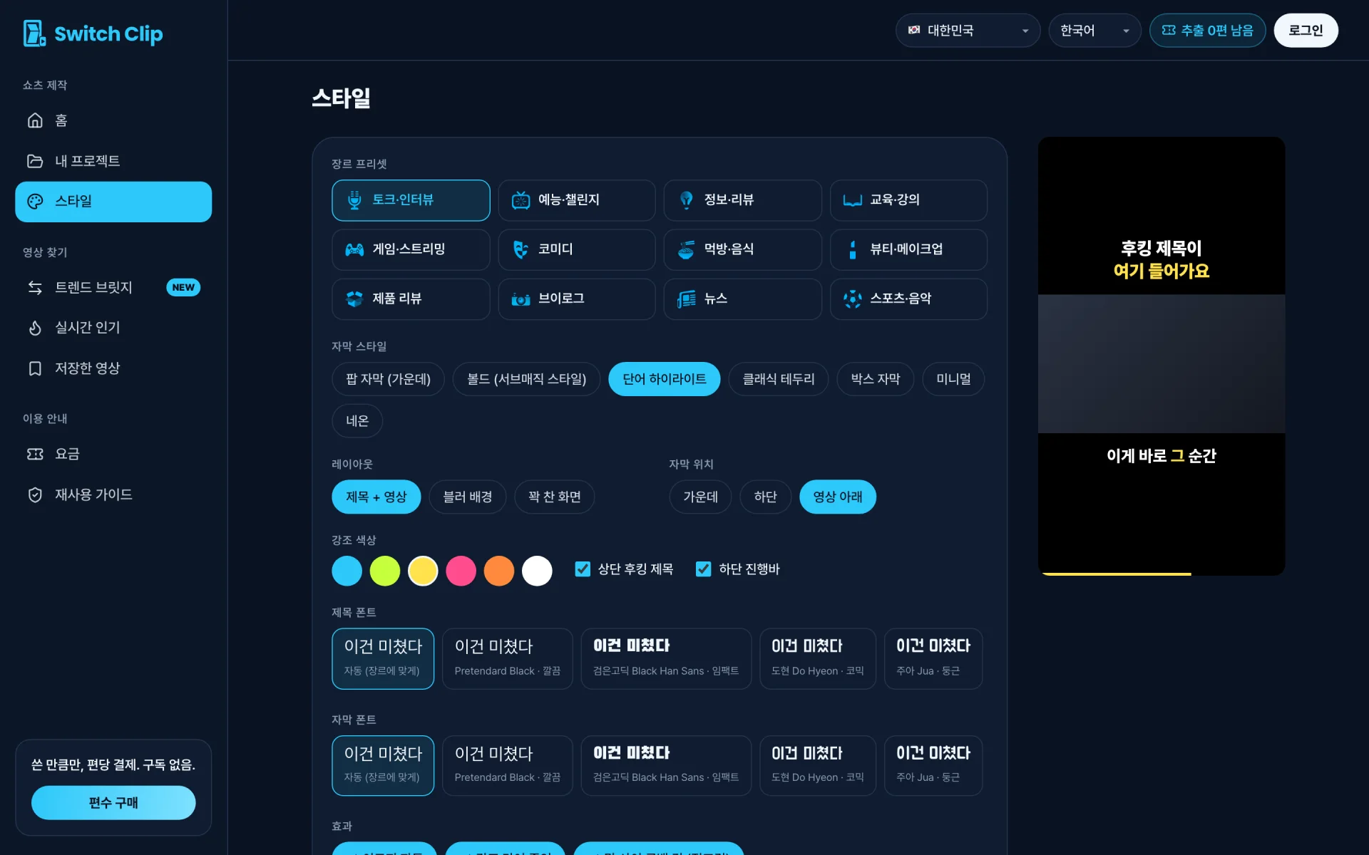Image resolution: width=1369 pixels, height=855 pixels.
Task: Select the 박스 자막 subtitle style
Action: click(x=875, y=379)
